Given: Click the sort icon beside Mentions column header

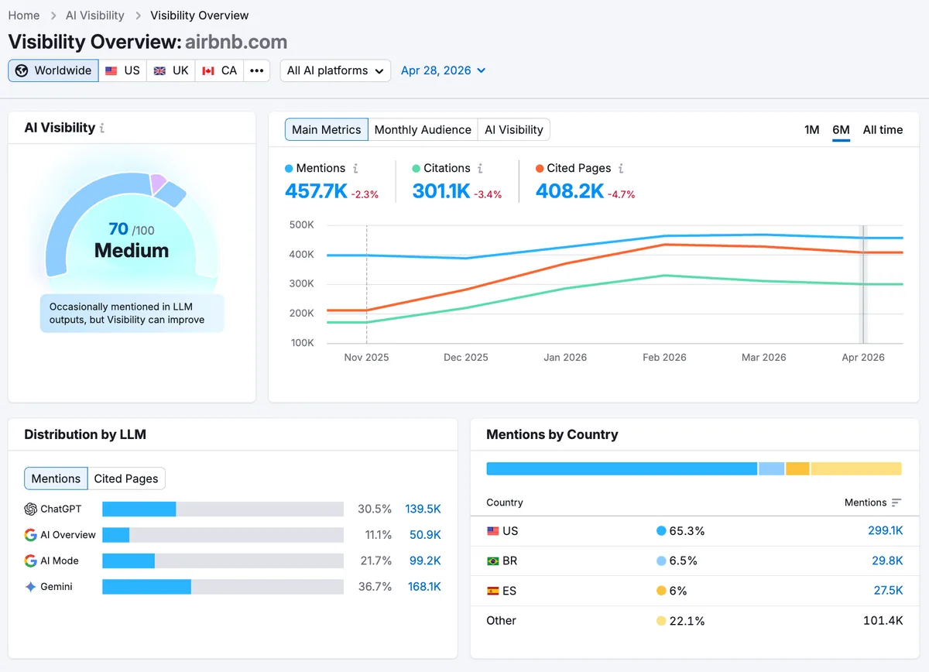Looking at the screenshot, I should (896, 502).
